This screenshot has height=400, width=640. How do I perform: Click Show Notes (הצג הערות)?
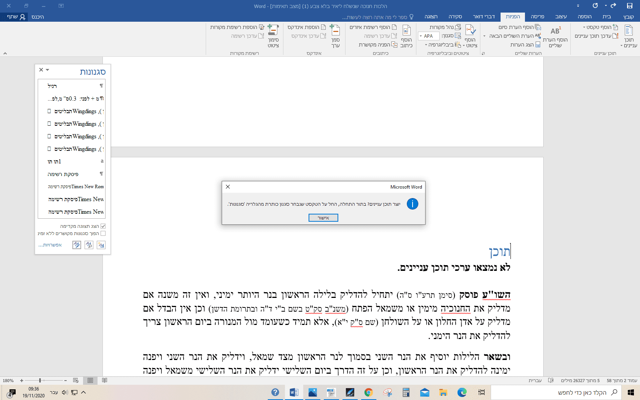coord(525,45)
